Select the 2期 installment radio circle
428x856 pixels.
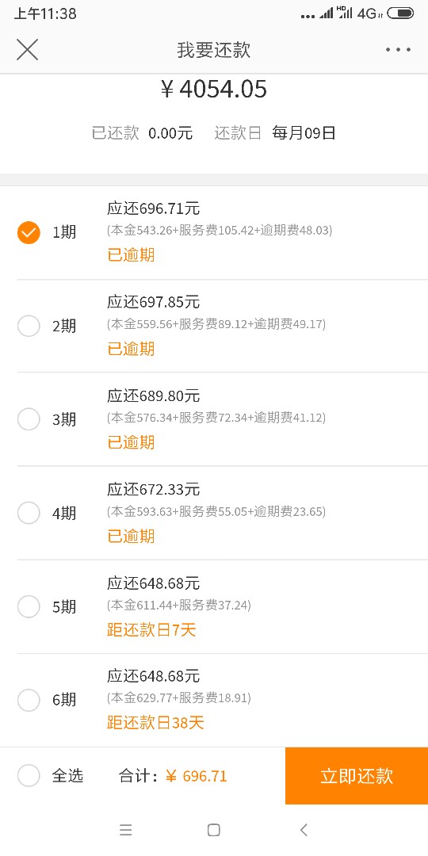pos(29,326)
